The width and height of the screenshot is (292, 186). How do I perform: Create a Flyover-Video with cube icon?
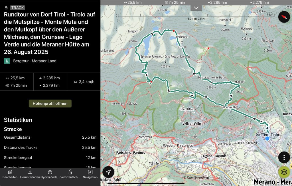tap(50, 172)
